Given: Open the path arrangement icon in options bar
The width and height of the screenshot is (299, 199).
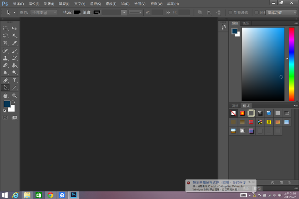Looking at the screenshot, I should click(x=218, y=12).
